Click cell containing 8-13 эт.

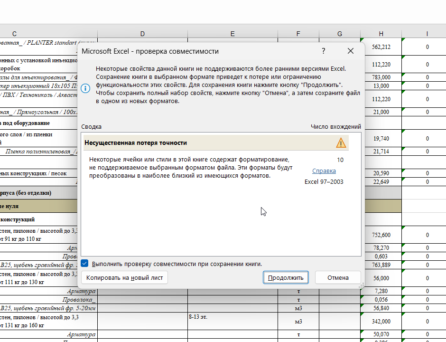pos(232,321)
